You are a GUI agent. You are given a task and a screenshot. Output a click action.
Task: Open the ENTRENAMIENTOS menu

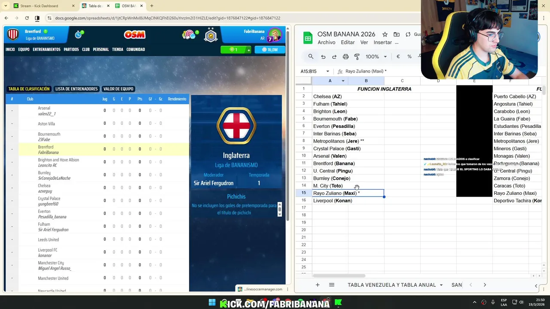tap(46, 49)
